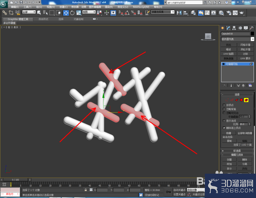Click the 分离 button
256x198 pixels.
(x=244, y=164)
